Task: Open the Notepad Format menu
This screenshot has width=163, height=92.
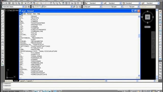Action: pyautogui.click(x=29, y=14)
